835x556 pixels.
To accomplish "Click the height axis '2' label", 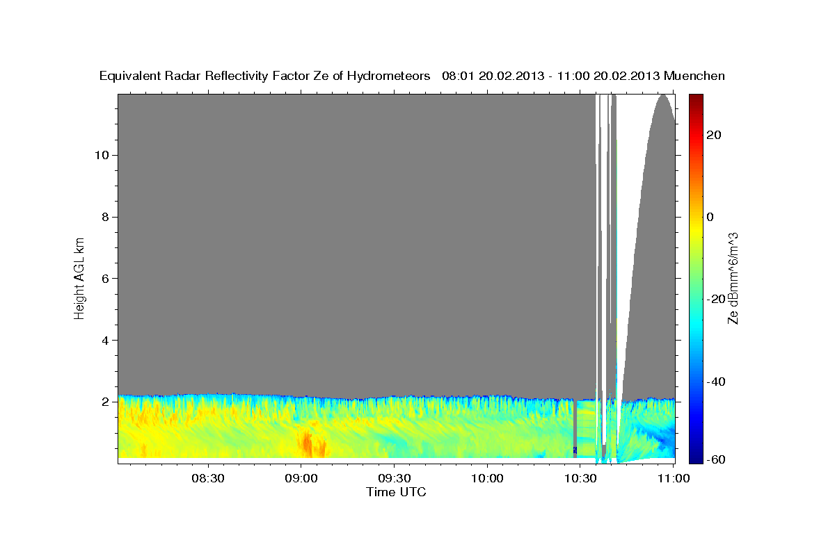I will pos(105,402).
